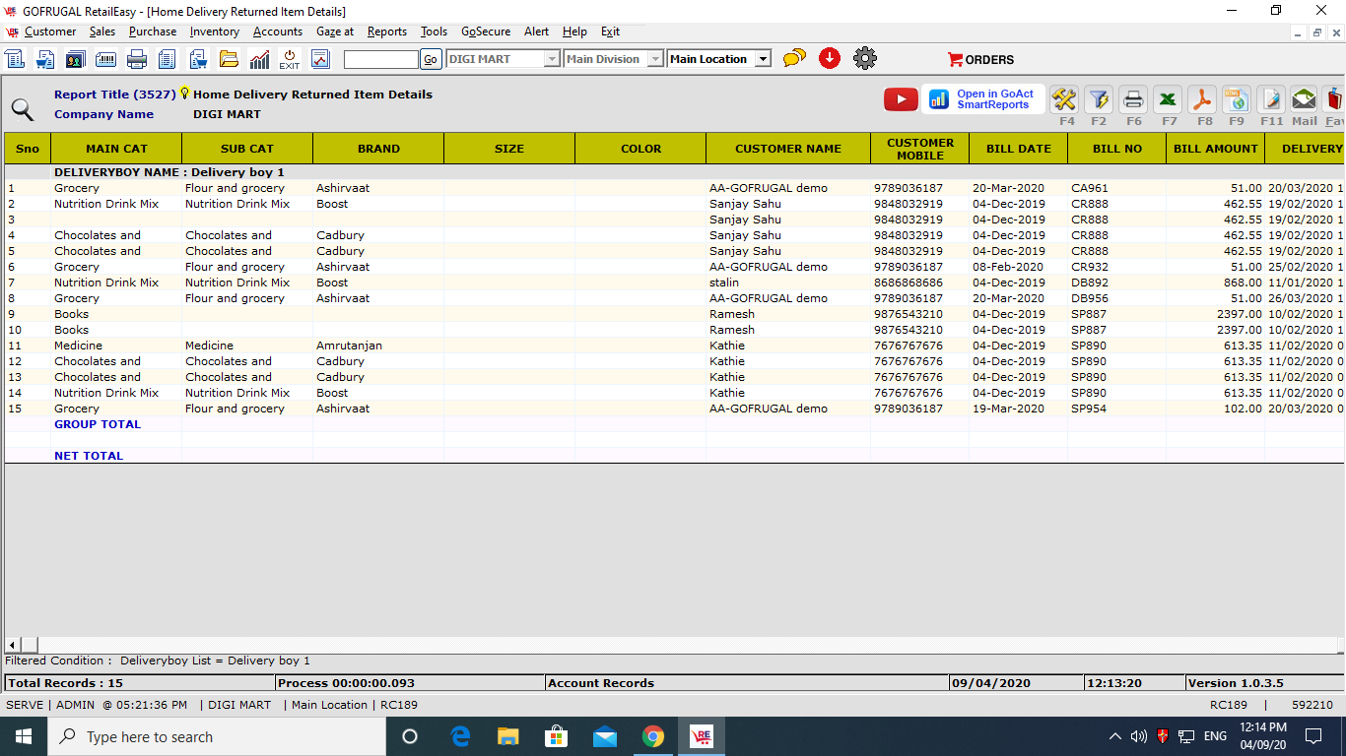
Task: Open the chat bubbles icon in toolbar
Action: (x=794, y=59)
